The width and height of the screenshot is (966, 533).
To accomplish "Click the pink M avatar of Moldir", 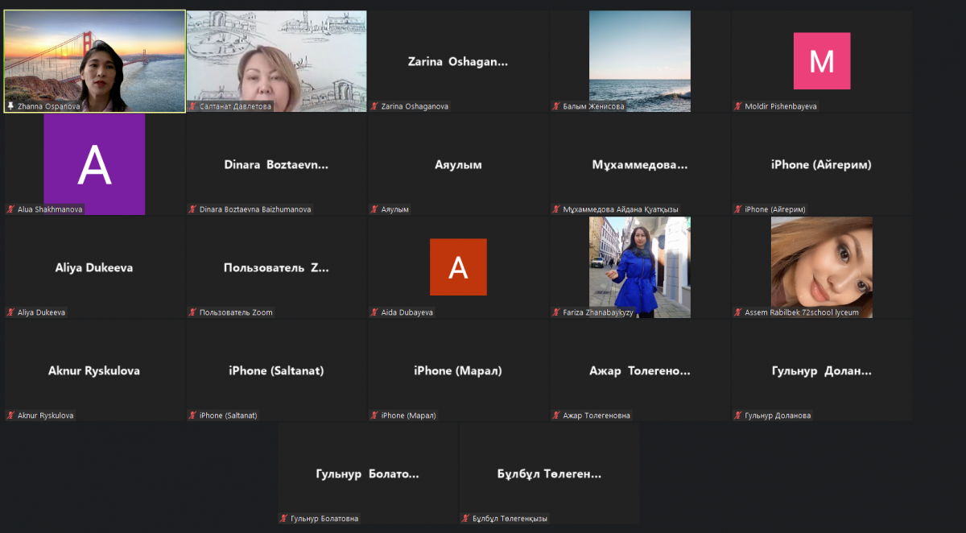I will tap(821, 61).
